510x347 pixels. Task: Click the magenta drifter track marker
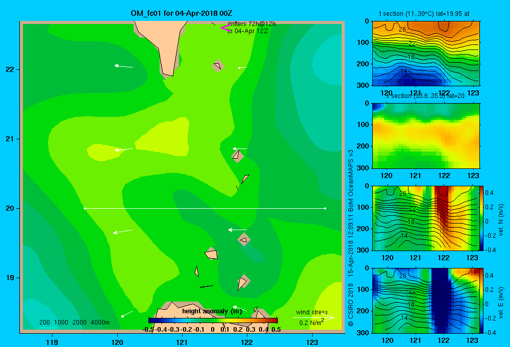click(225, 28)
